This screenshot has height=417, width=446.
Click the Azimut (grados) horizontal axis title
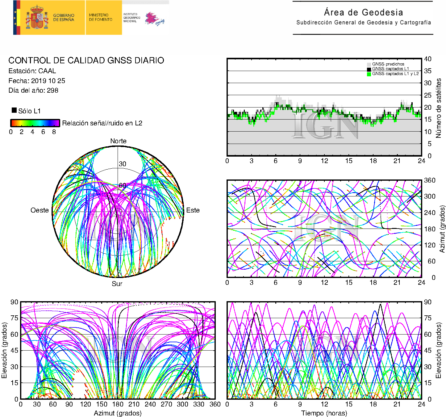[x=118, y=413]
